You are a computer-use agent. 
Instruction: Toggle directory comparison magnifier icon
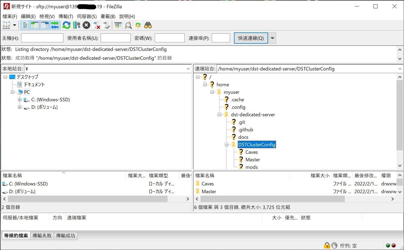click(128, 25)
